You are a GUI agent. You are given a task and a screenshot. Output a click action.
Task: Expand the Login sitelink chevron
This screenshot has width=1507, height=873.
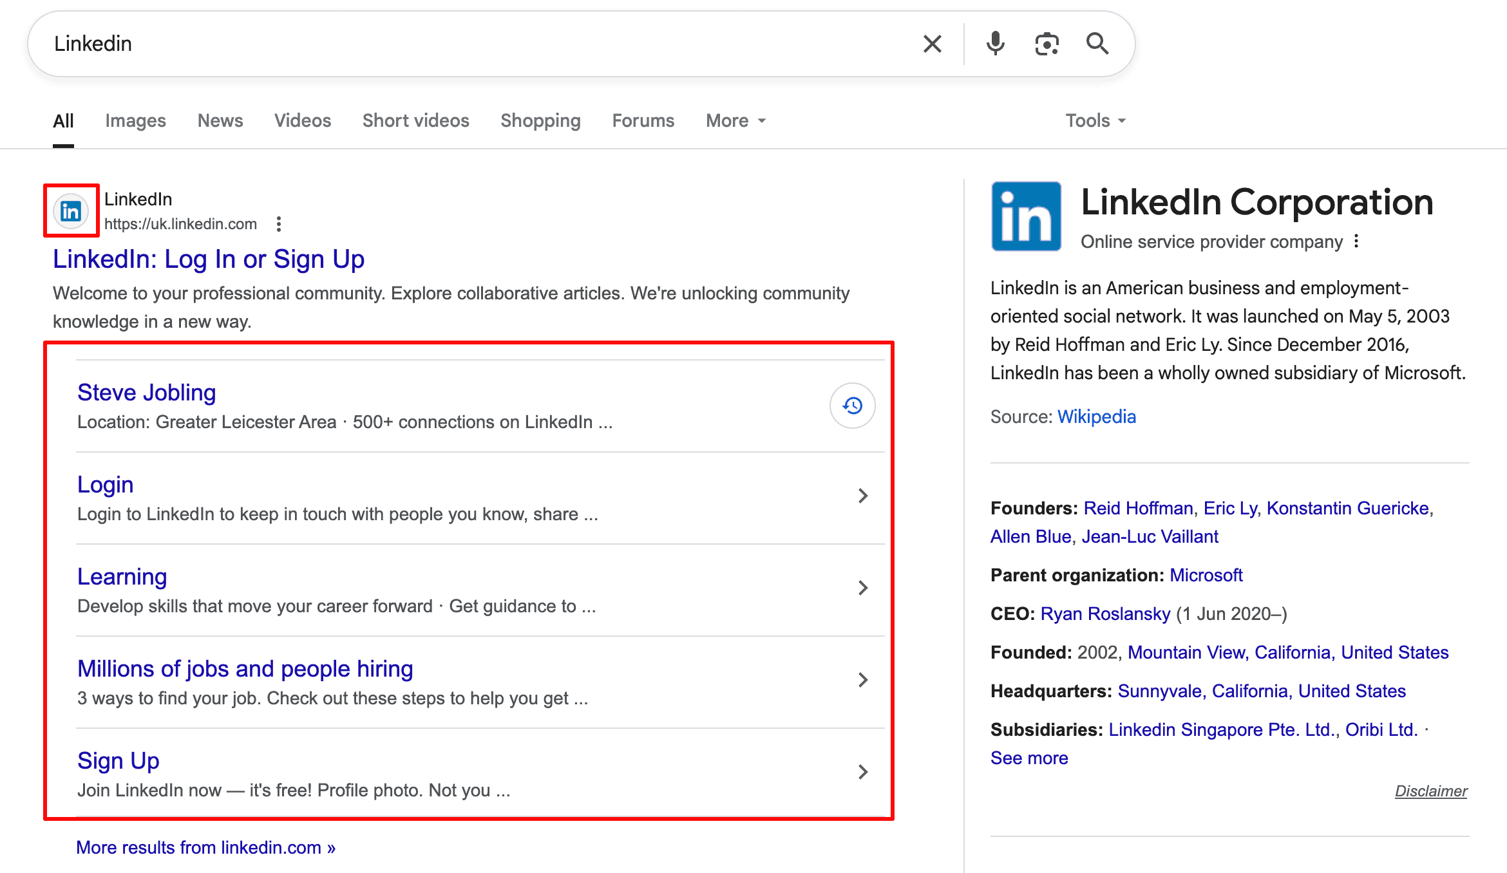click(x=863, y=496)
